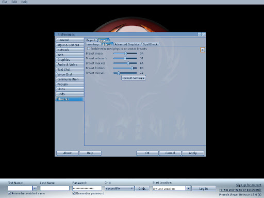This screenshot has width=264, height=198.
Task: Open the Inventory tab
Action: click(92, 44)
